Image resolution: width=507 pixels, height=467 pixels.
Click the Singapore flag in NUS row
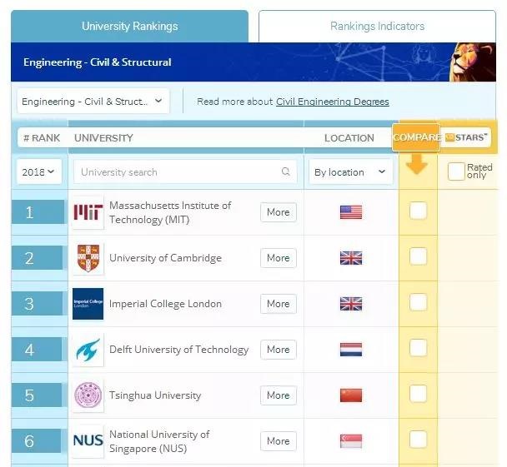click(x=351, y=441)
